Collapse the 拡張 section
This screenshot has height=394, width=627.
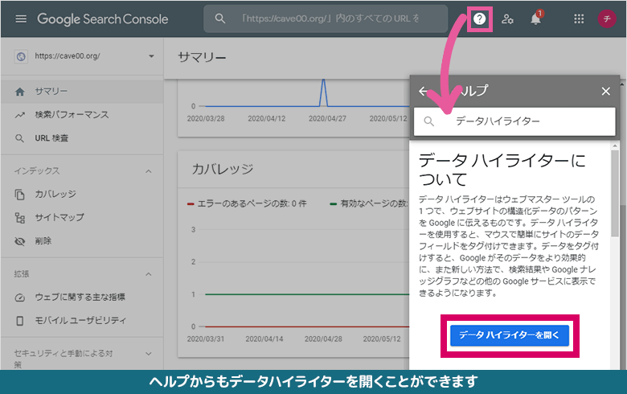coord(149,274)
